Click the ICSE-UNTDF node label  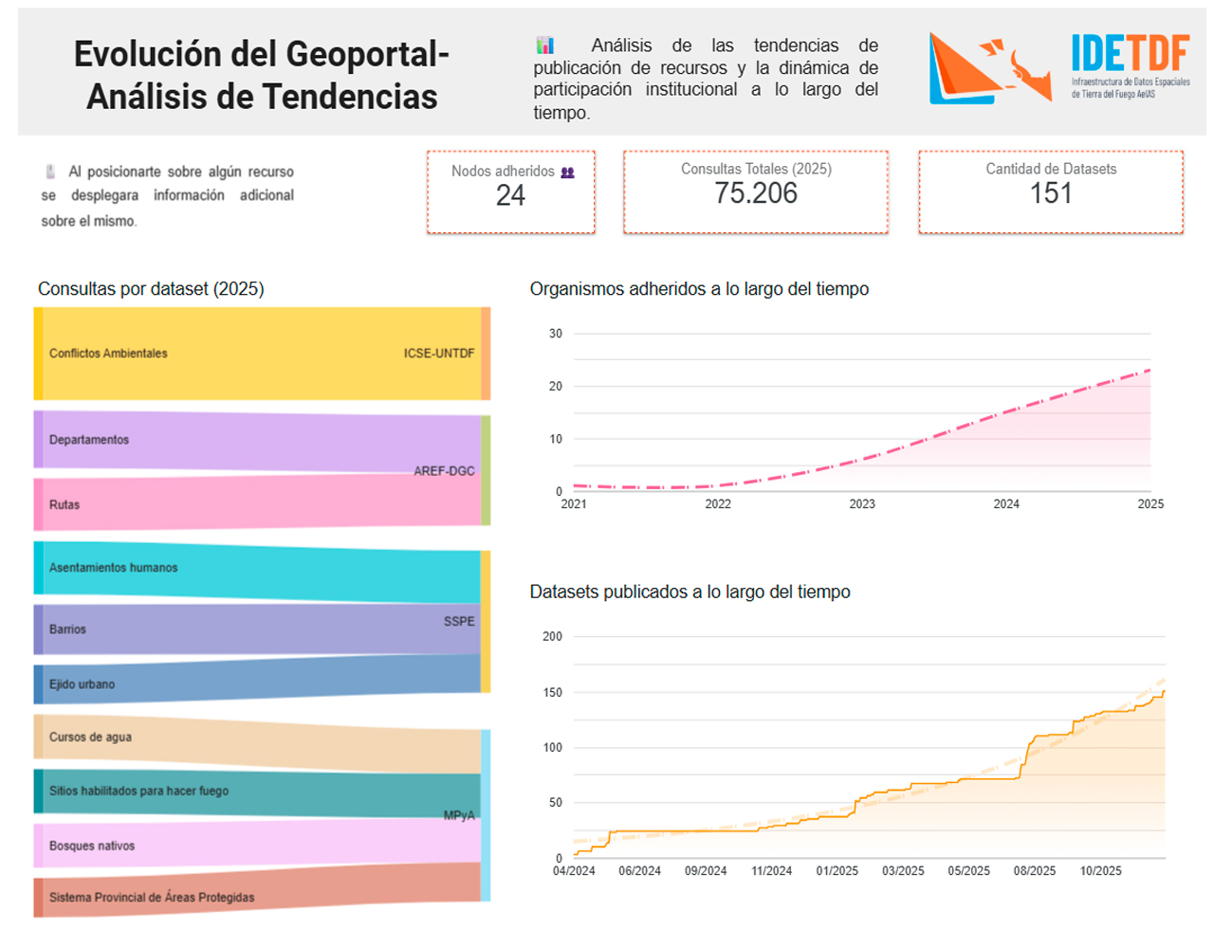point(438,354)
